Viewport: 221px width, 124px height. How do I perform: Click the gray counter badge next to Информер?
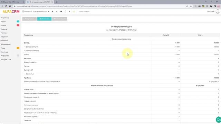click(x=18, y=55)
